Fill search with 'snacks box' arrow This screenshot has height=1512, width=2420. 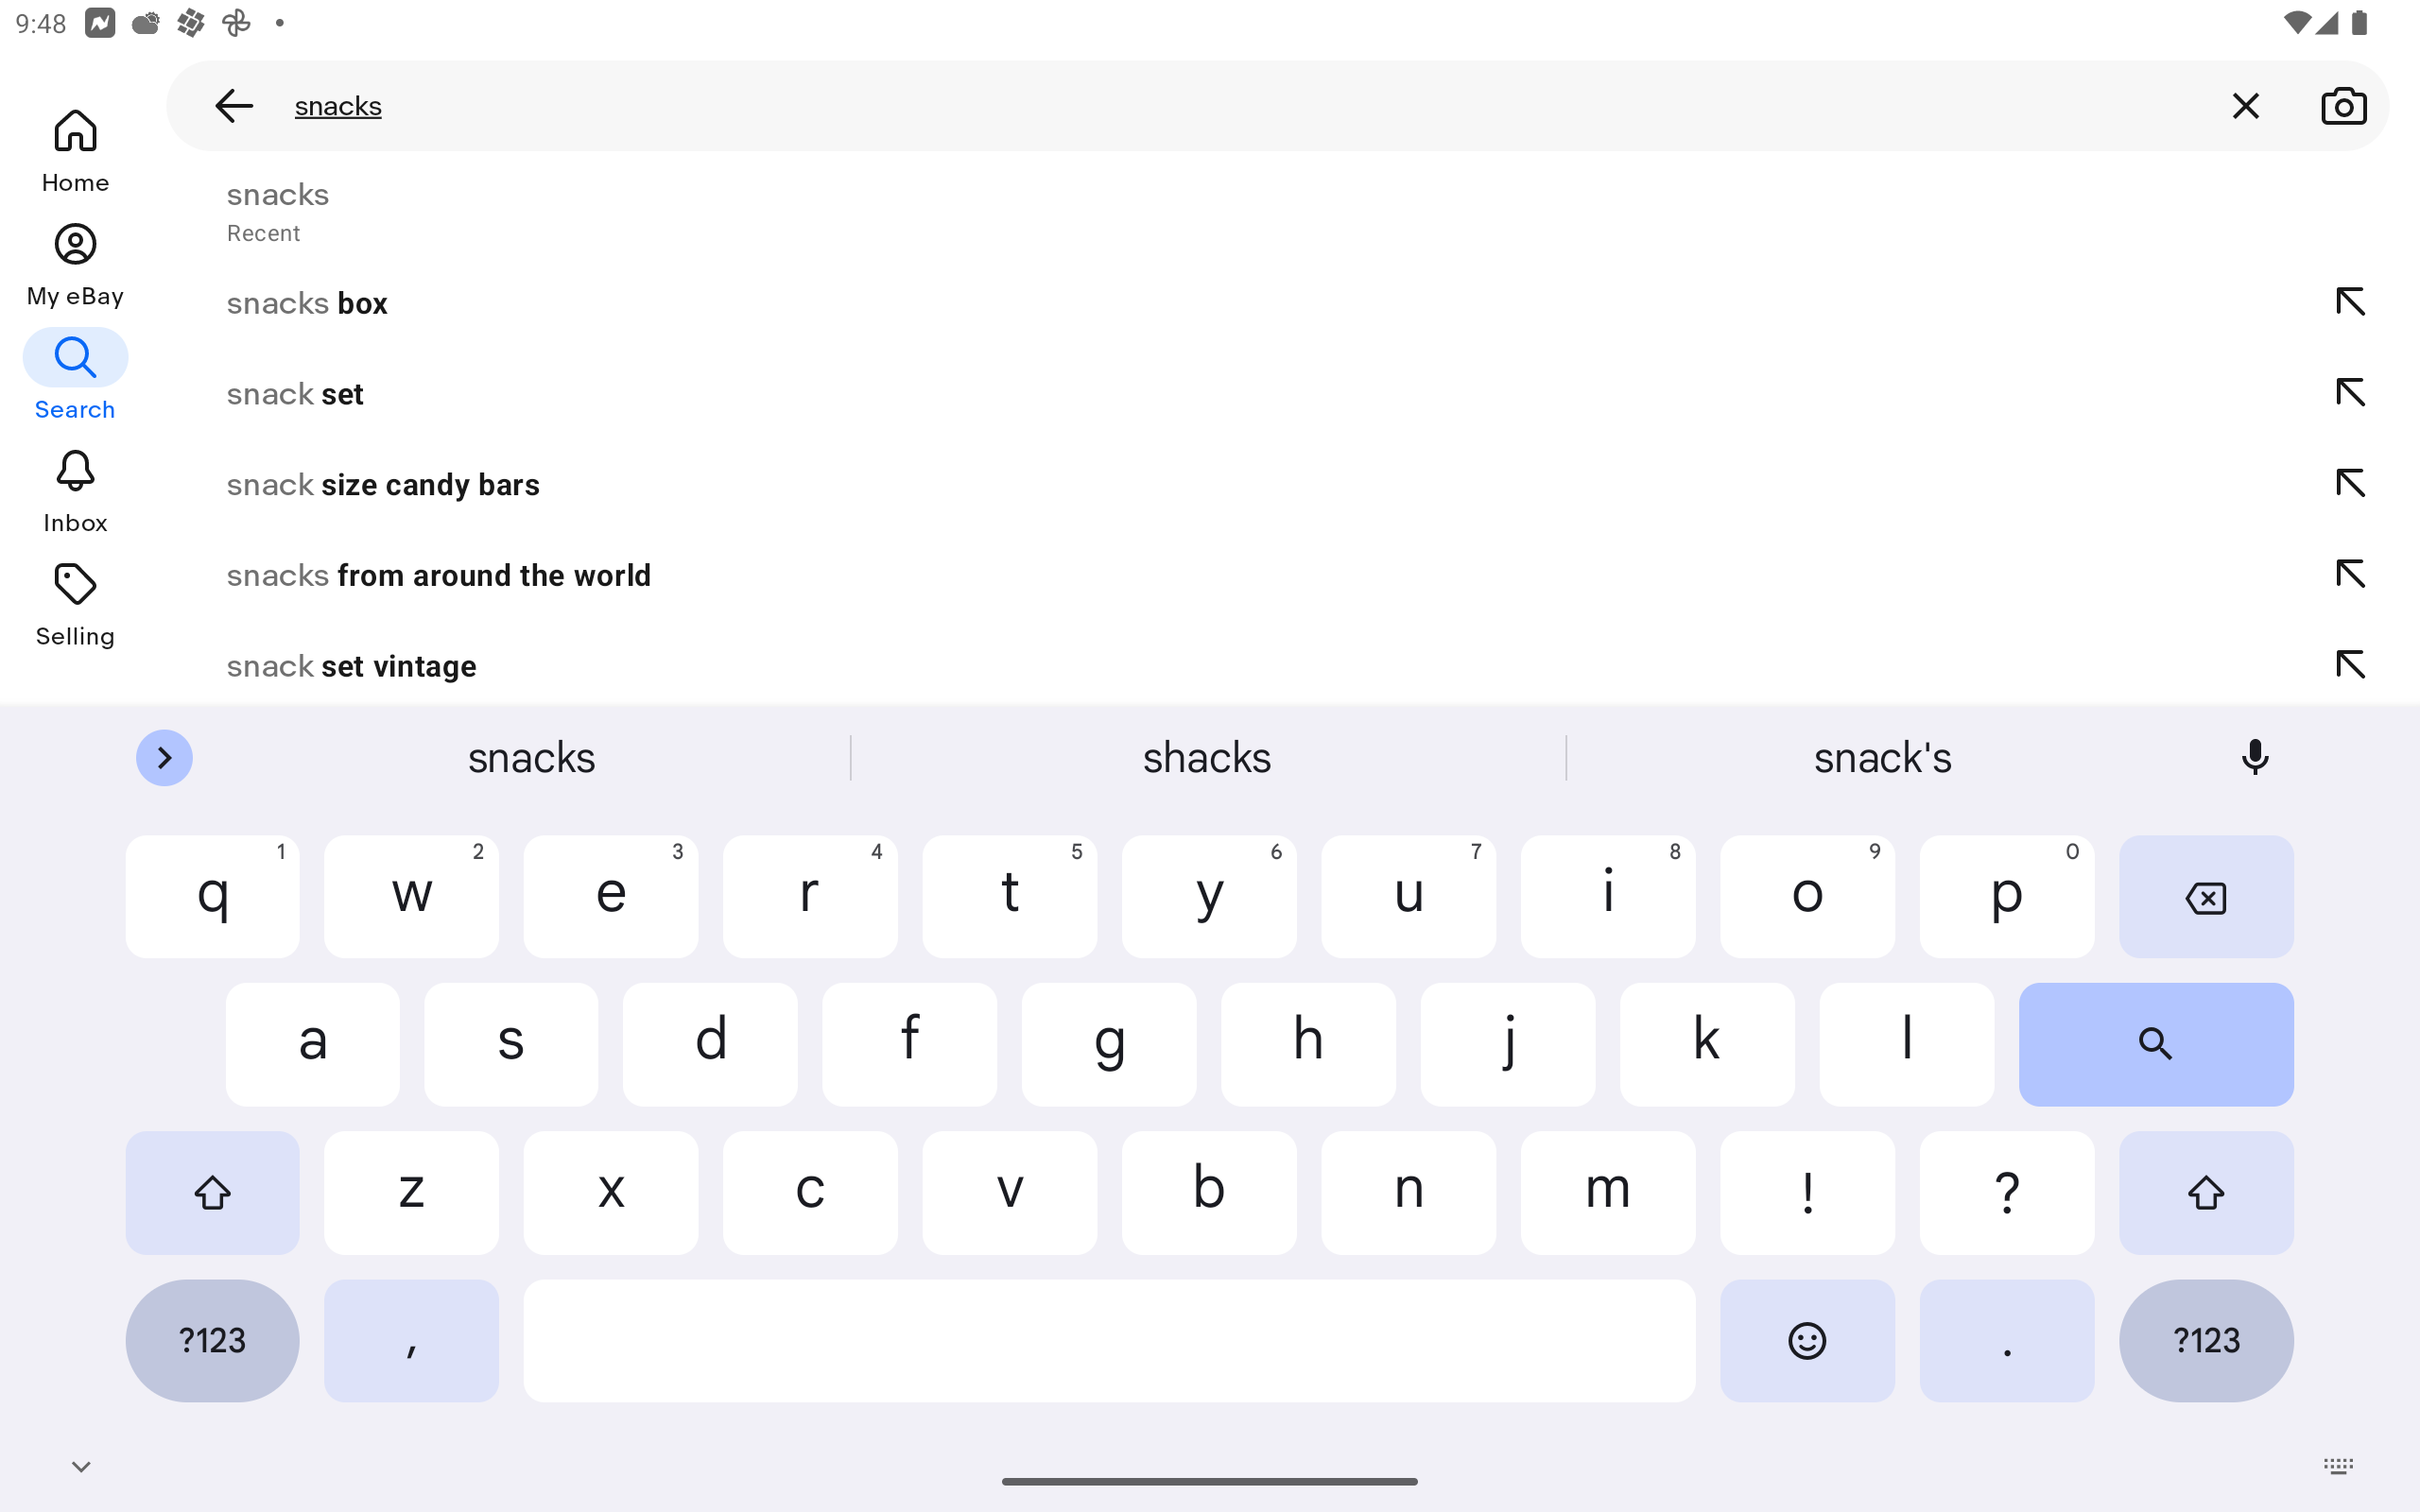click(x=2350, y=302)
